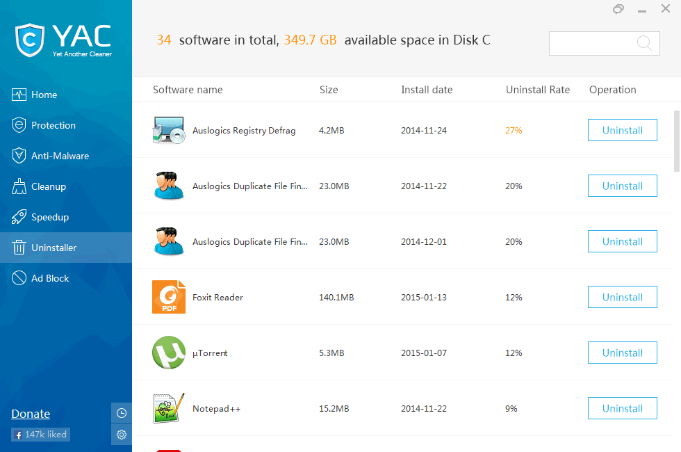Click the 2015-01-13 install date
Viewport: 681px width, 452px height.
(423, 298)
